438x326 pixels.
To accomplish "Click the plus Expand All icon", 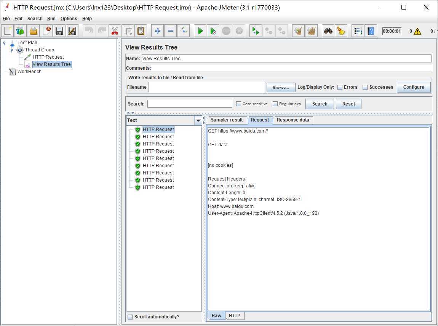I will tap(158, 31).
